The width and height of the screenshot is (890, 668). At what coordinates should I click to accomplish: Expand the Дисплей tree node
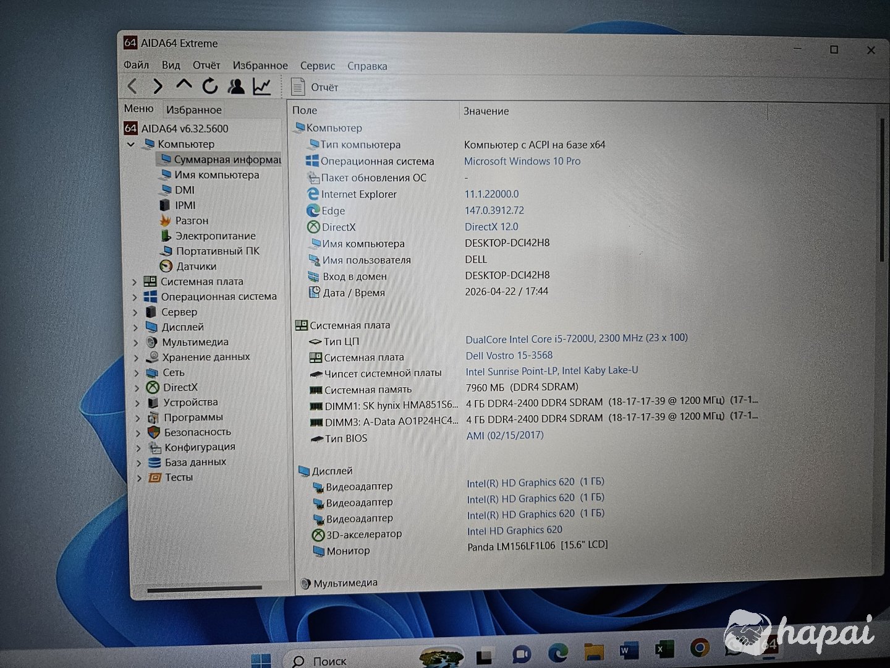[x=135, y=327]
